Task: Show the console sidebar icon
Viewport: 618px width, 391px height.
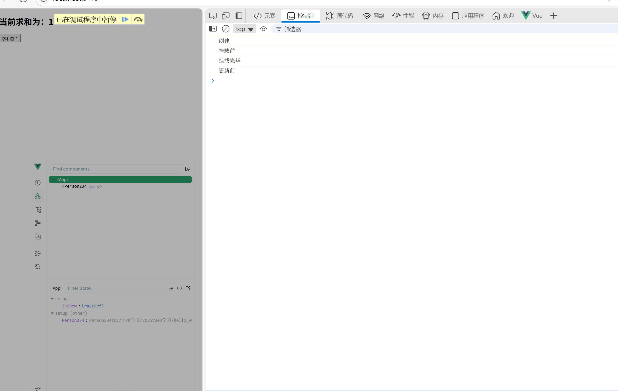Action: click(x=213, y=29)
